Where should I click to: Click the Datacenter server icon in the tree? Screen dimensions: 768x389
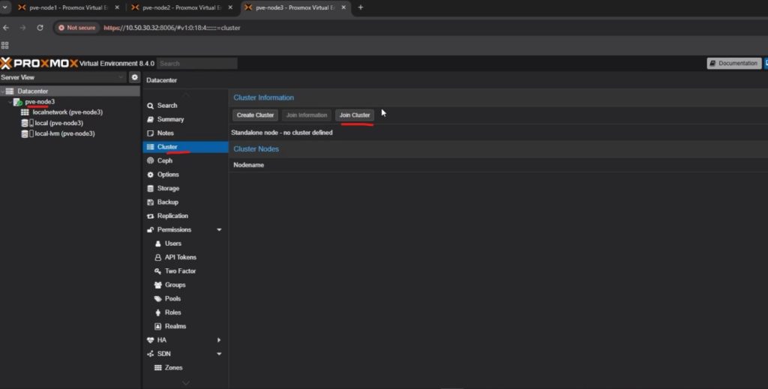[10, 91]
